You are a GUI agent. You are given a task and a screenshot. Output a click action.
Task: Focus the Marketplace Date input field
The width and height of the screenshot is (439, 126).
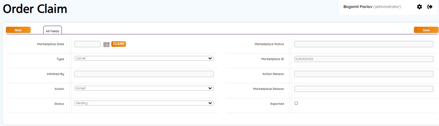pos(87,44)
